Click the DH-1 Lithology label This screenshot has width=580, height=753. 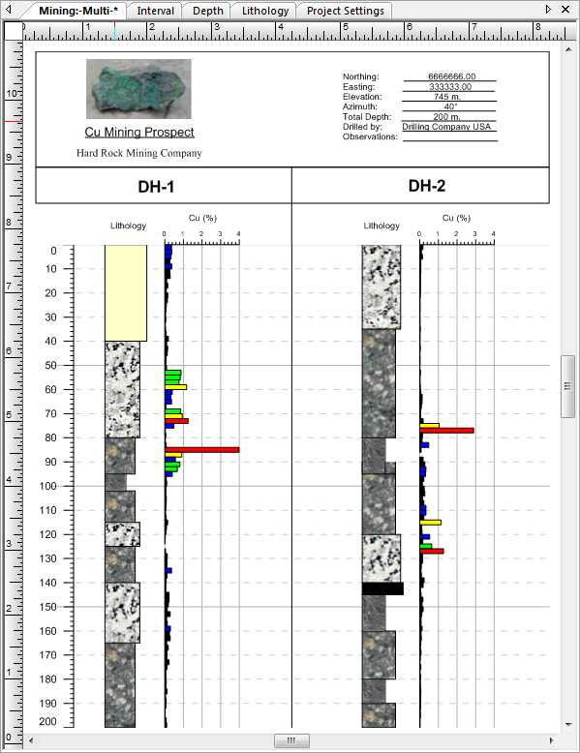click(129, 226)
